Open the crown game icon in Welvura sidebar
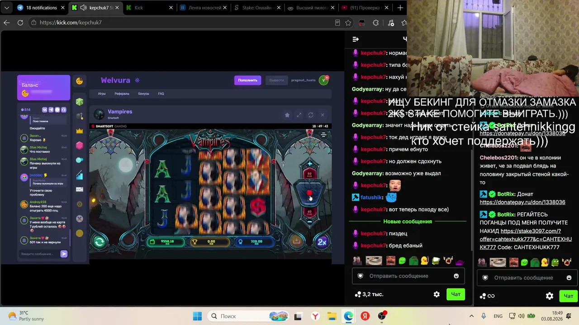The image size is (579, 325). coord(80,131)
